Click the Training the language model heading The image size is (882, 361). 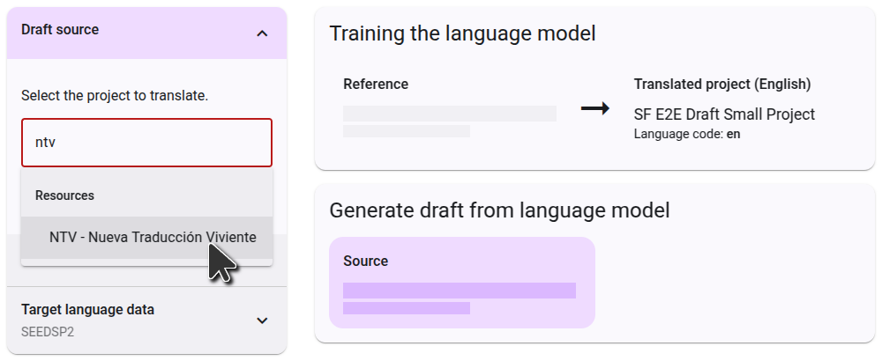(462, 33)
